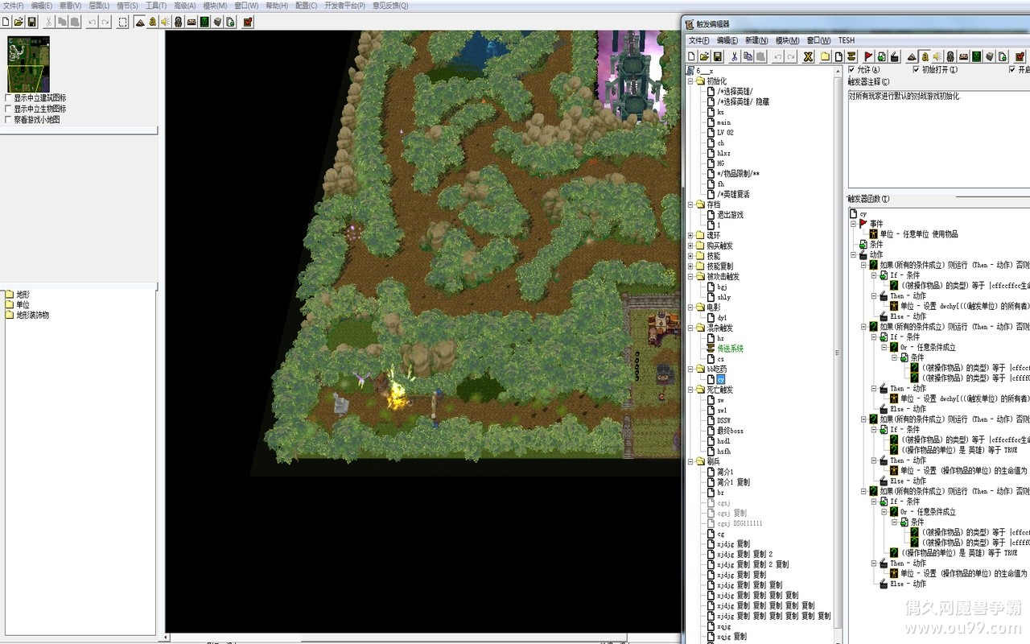This screenshot has height=644, width=1030.
Task: Click Cut scissors icon in Trigger Editor toolbar
Action: click(x=734, y=56)
